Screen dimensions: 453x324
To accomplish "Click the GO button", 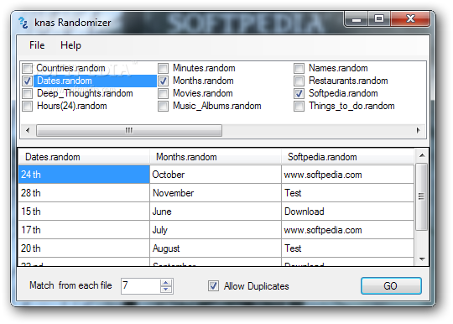I will pyautogui.click(x=391, y=286).
